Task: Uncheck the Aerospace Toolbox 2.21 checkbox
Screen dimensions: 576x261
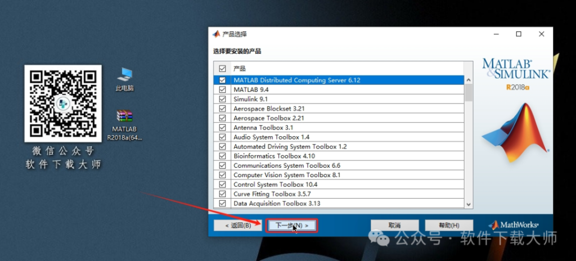Action: [223, 118]
